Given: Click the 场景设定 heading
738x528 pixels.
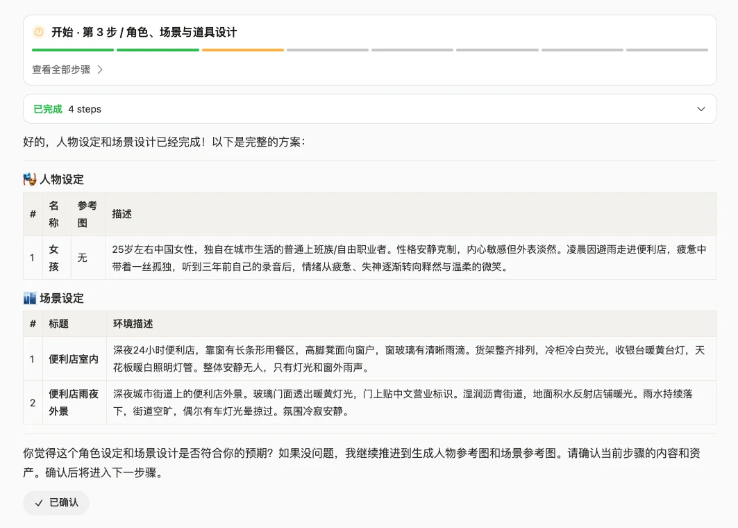Looking at the screenshot, I should (x=62, y=298).
